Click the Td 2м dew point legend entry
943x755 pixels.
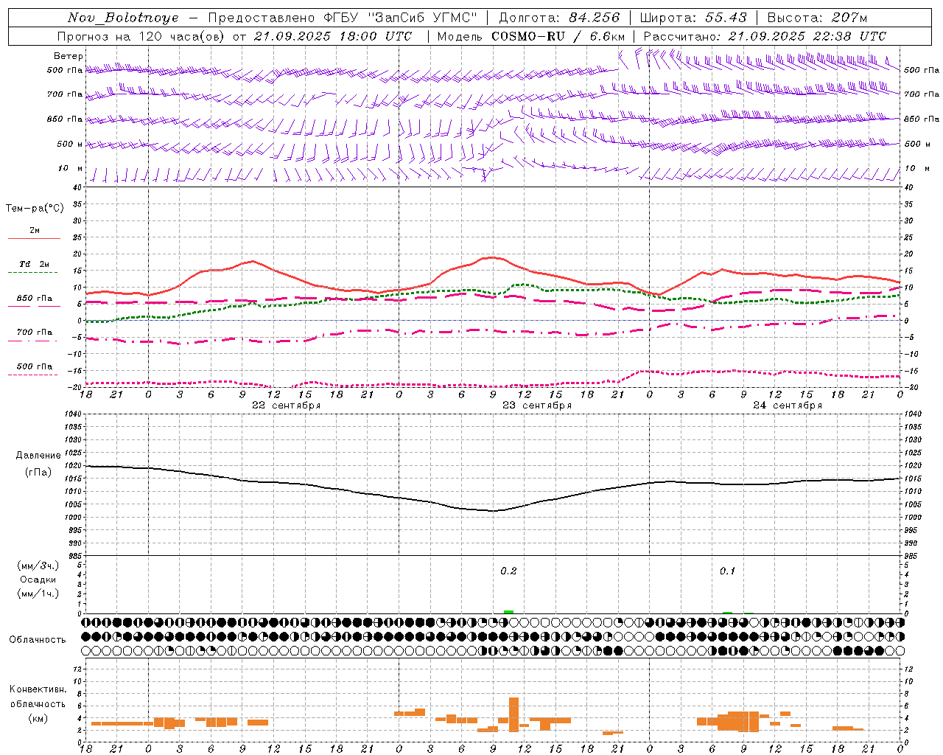(35, 264)
